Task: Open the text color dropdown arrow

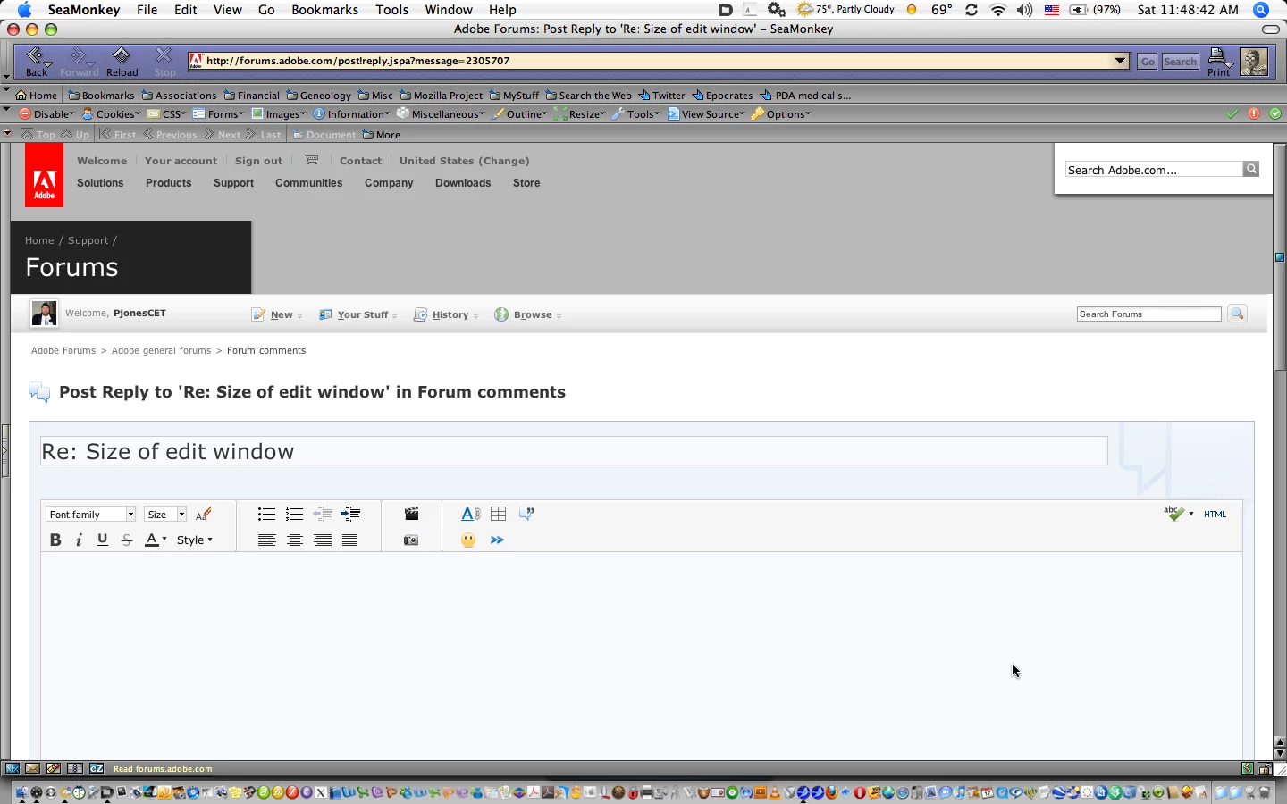Action: tap(164, 540)
